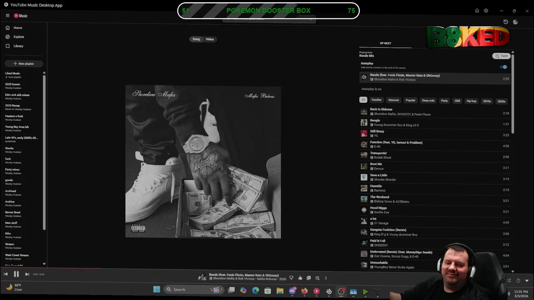
Task: Filter queue by Discover
Action: click(394, 100)
